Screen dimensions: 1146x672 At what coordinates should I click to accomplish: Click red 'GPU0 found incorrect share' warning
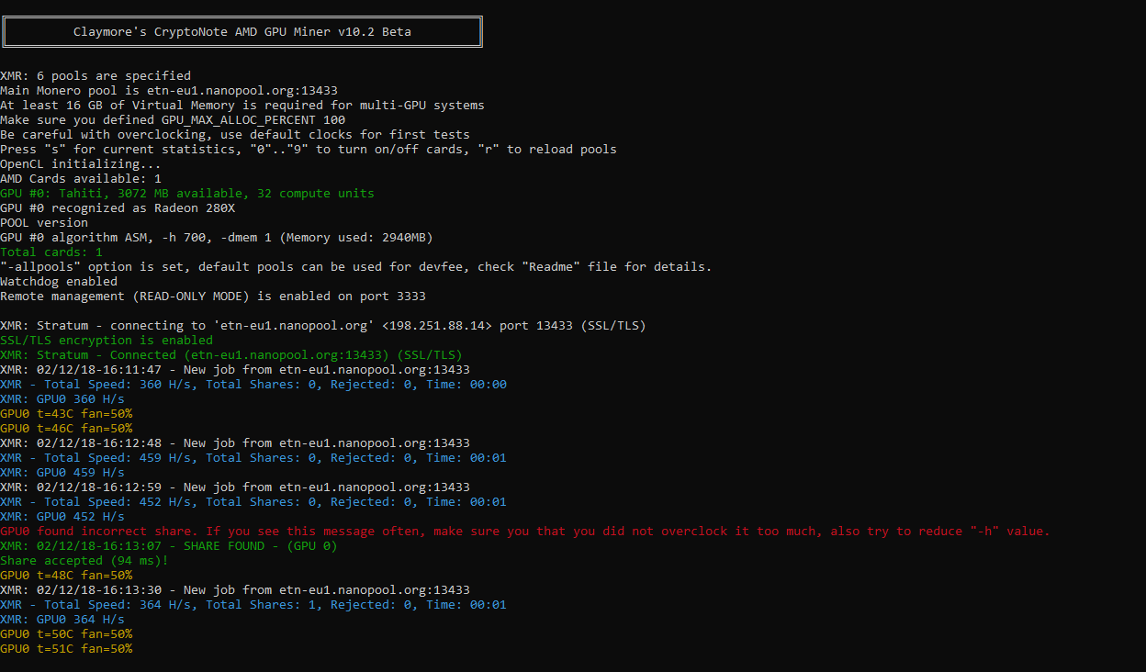525,532
